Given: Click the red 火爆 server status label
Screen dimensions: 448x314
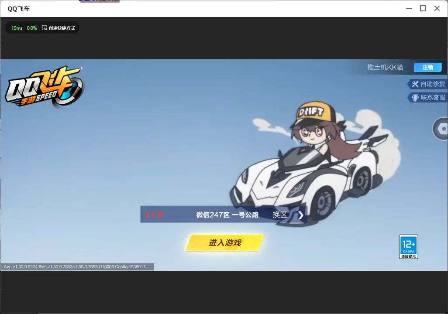Looking at the screenshot, I should [x=154, y=215].
